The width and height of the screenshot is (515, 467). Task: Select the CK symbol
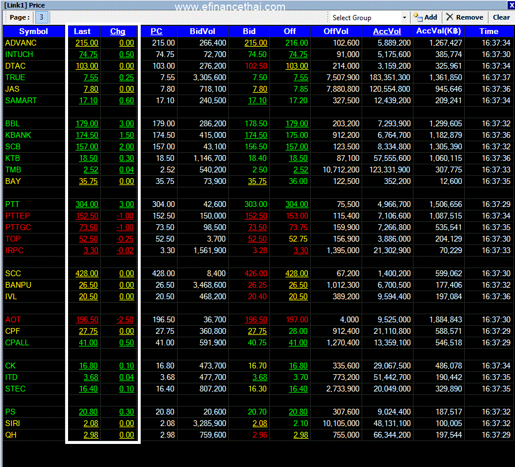(x=10, y=366)
